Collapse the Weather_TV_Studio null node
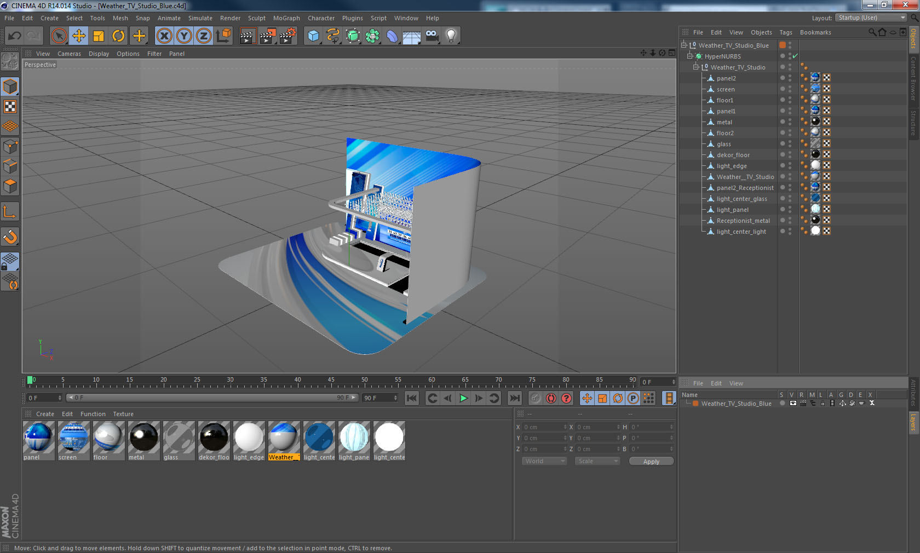This screenshot has height=553, width=920. [x=696, y=67]
